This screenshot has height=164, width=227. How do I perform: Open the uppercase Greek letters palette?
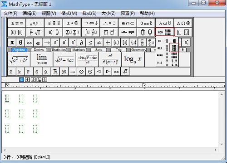(183, 23)
